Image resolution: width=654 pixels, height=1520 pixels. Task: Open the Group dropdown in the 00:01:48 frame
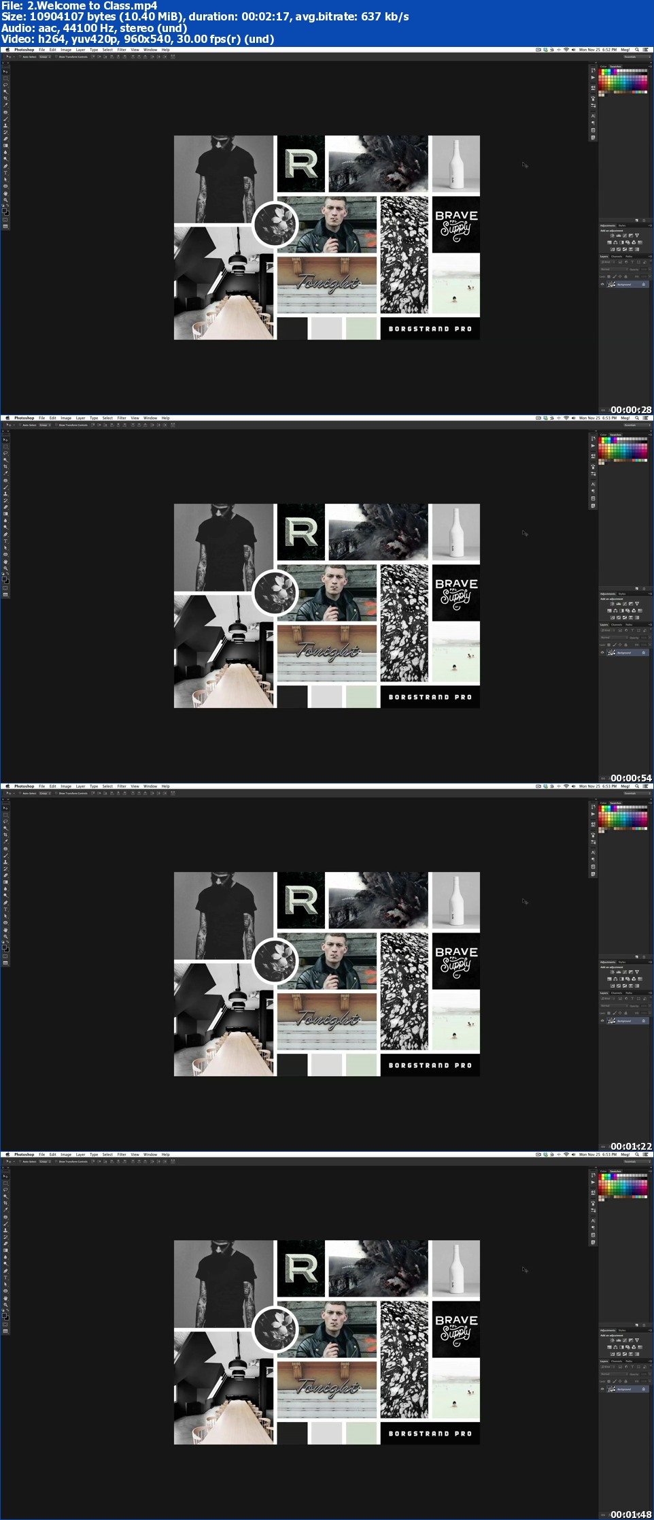pos(45,1161)
